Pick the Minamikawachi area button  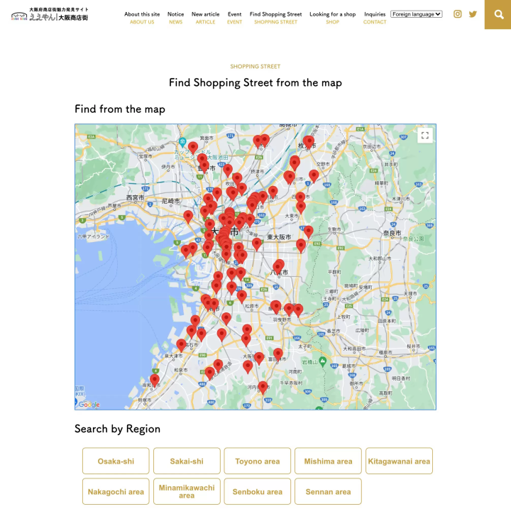(x=187, y=491)
